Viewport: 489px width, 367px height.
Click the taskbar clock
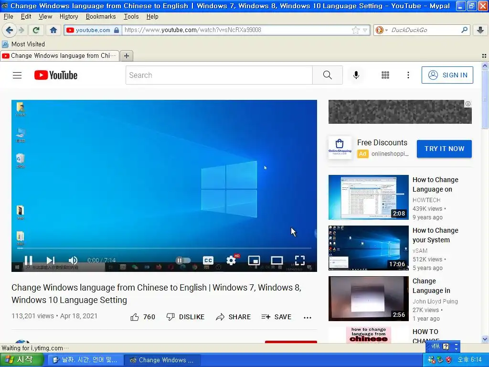click(469, 360)
